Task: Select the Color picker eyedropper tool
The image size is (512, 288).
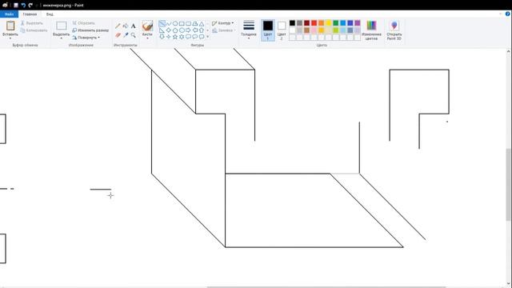Action: (126, 35)
